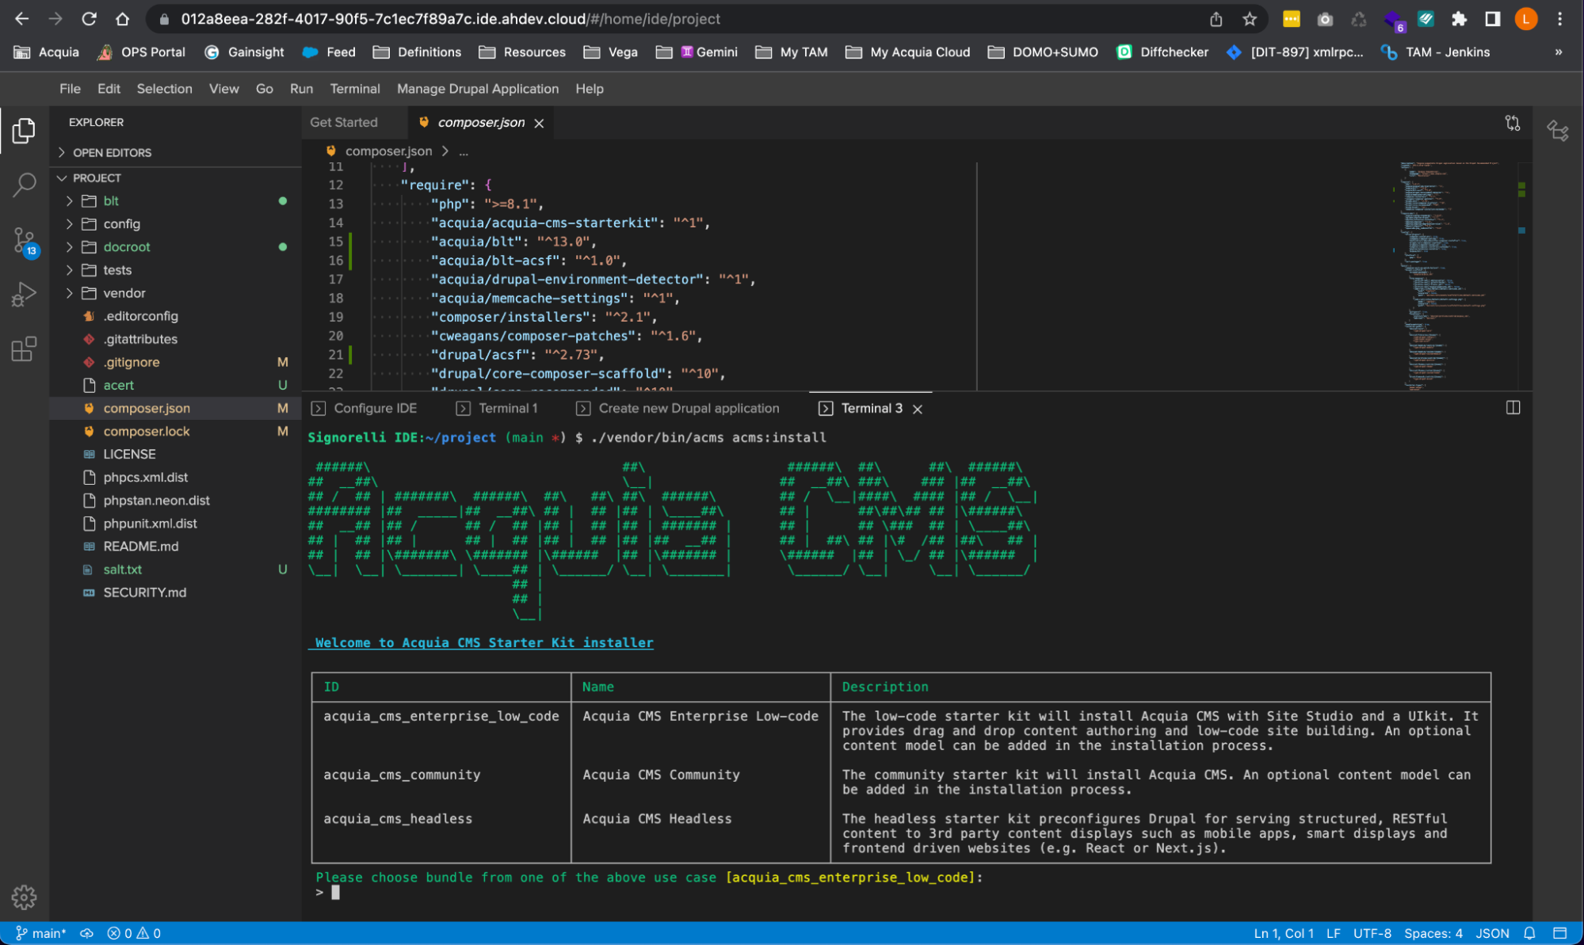Toggle the OPEN EDITORS section
The height and width of the screenshot is (945, 1584).
pos(113,152)
